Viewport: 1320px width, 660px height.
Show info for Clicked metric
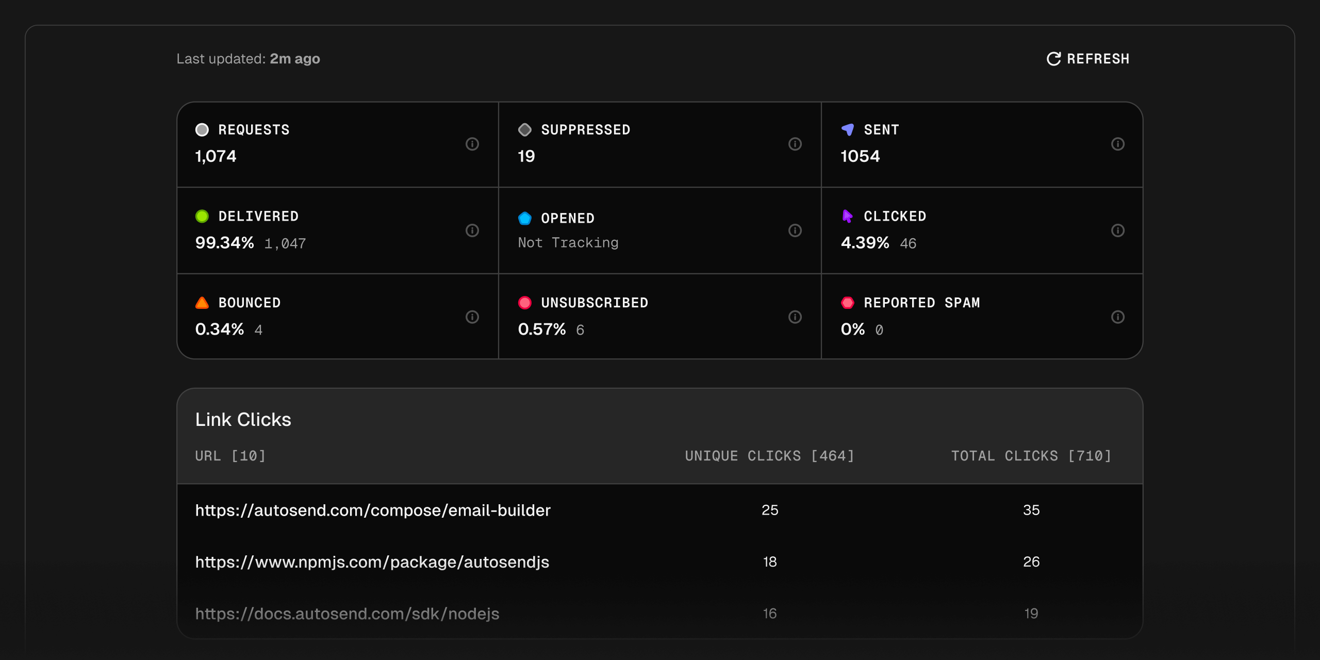coord(1118,230)
